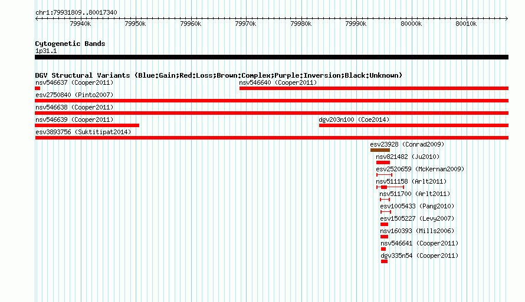Open dgv335n54 (Cooper2011) label
The width and height of the screenshot is (525, 302).
[419, 255]
